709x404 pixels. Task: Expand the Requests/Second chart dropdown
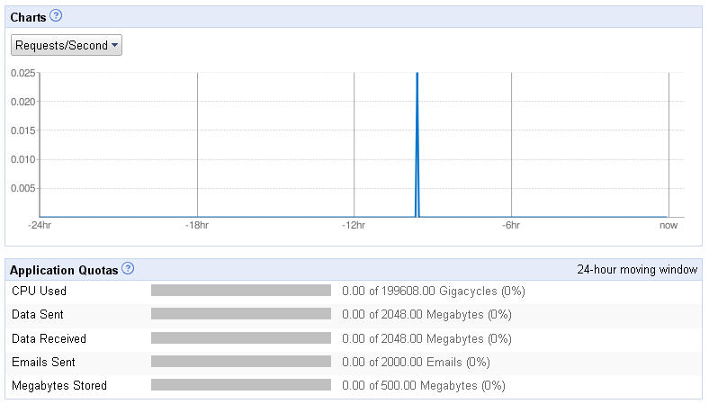tap(67, 45)
